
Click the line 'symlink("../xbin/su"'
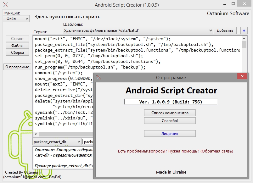click(64, 118)
